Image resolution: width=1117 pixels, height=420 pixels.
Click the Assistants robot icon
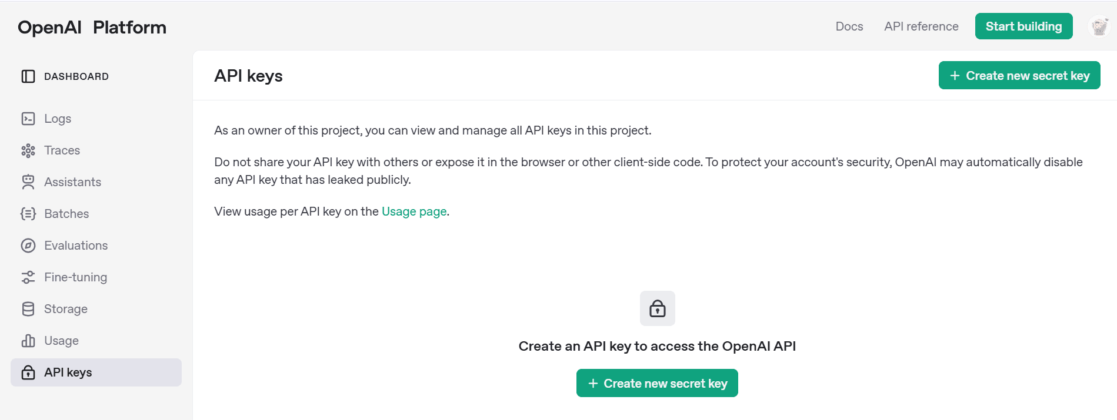pyautogui.click(x=28, y=182)
